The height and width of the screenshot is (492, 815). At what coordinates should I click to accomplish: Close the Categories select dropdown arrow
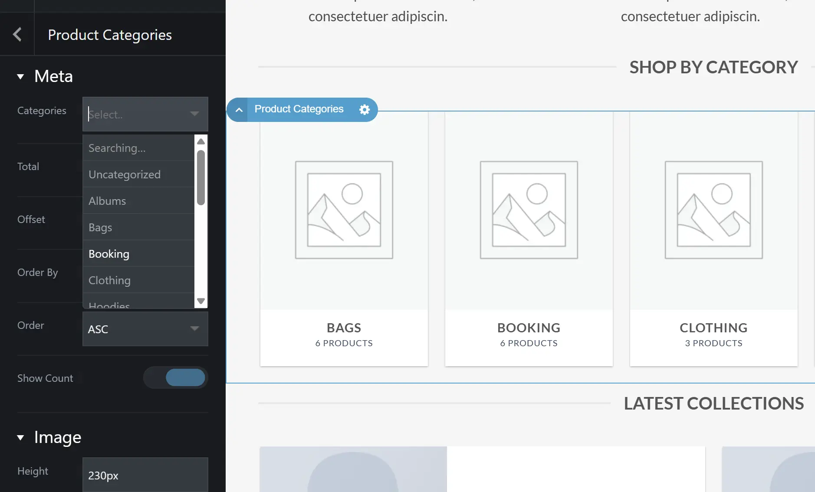point(194,114)
